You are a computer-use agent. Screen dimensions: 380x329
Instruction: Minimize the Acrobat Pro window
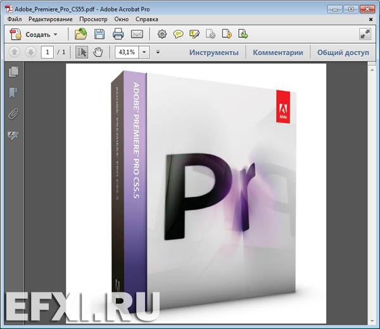[x=335, y=9]
